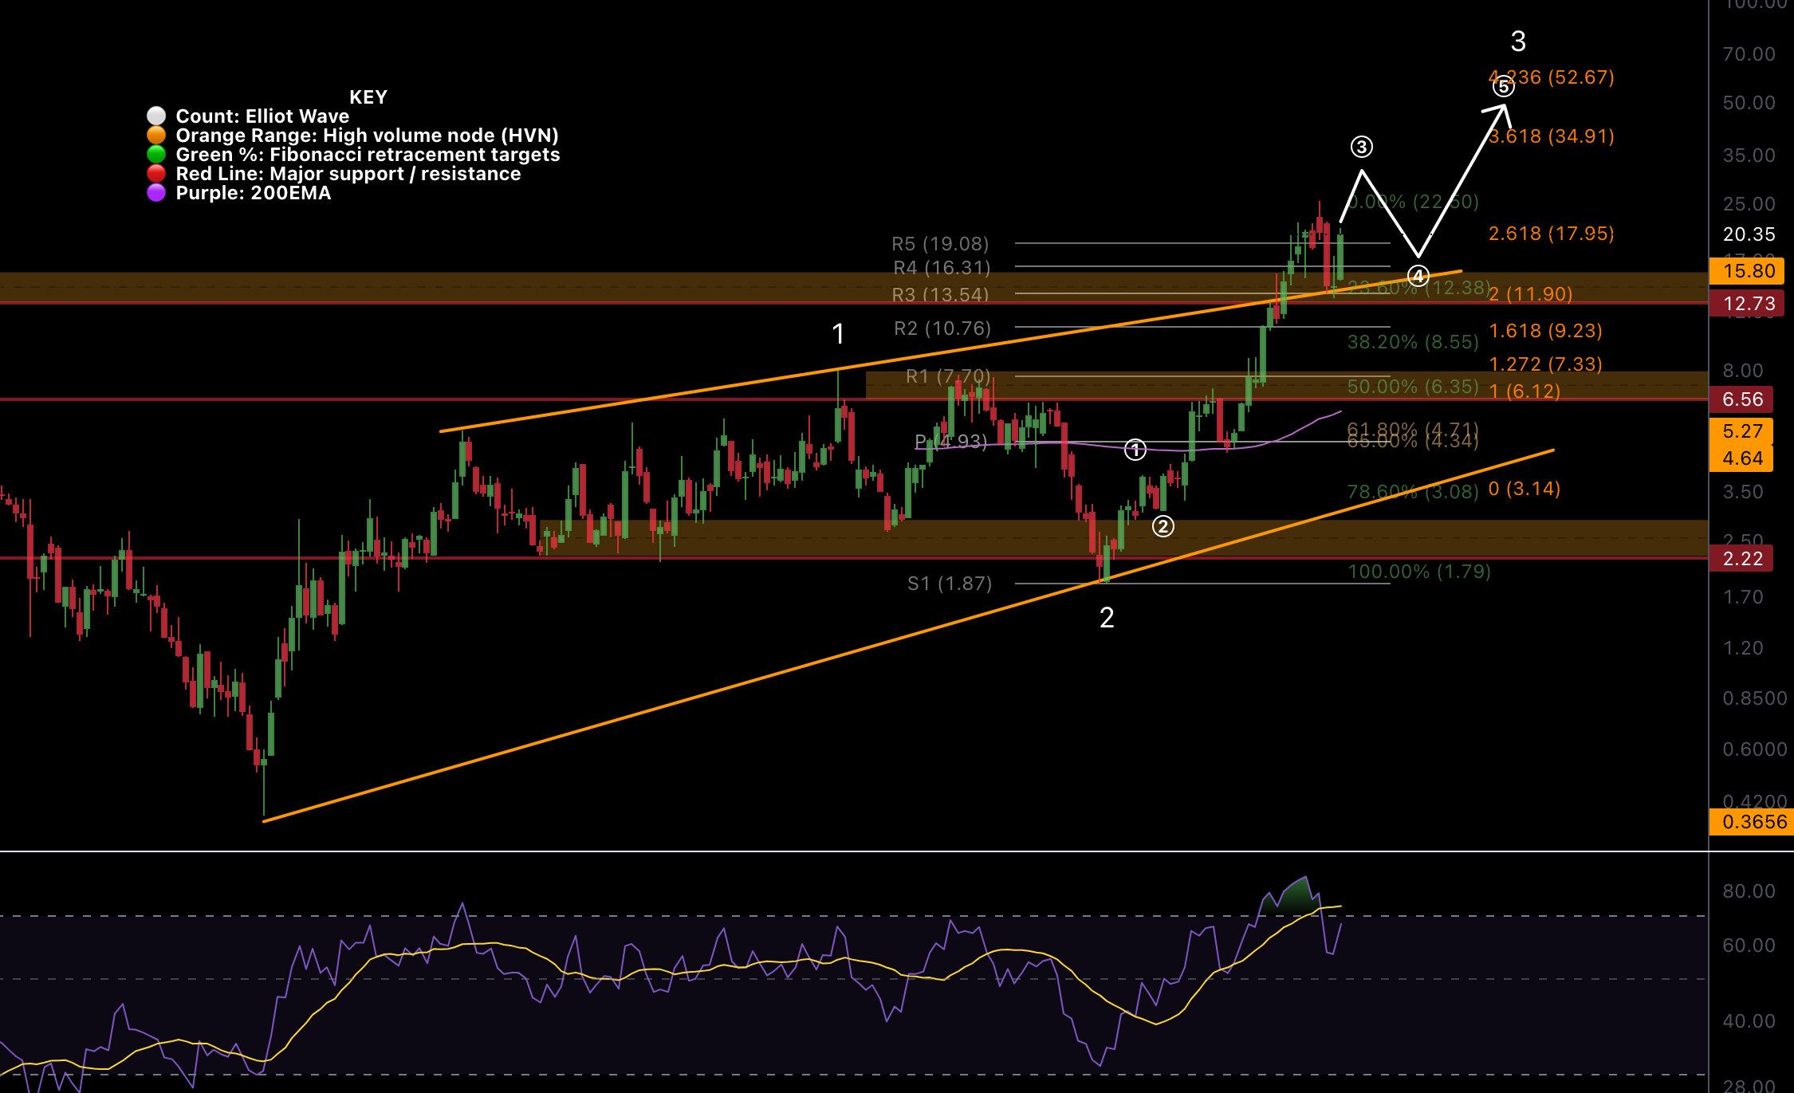This screenshot has width=1794, height=1093.
Task: Select the circled wave ① marker near the 200EMA
Action: [x=1136, y=450]
